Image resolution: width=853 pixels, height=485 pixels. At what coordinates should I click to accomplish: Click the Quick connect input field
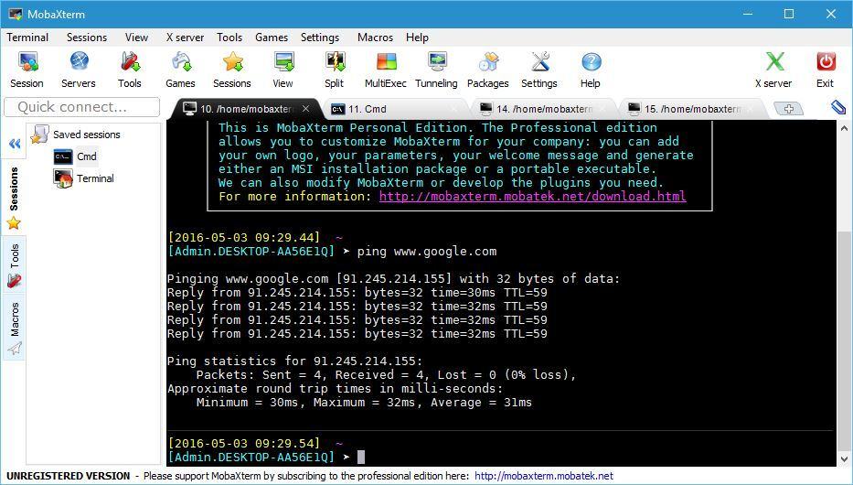[x=82, y=107]
